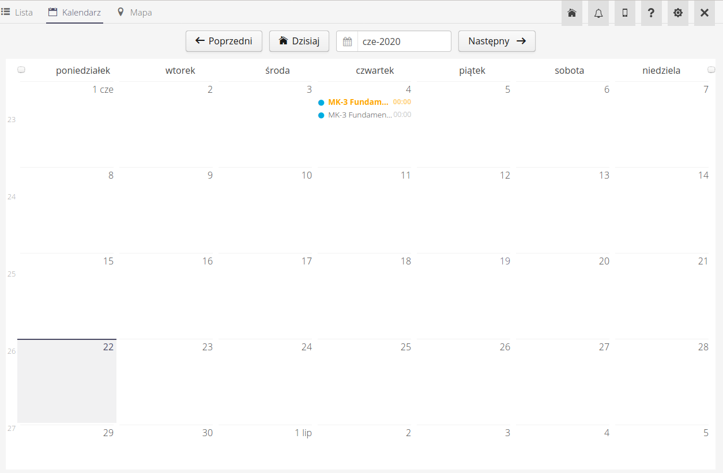723x473 pixels.
Task: Open help question mark icon
Action: [651, 13]
